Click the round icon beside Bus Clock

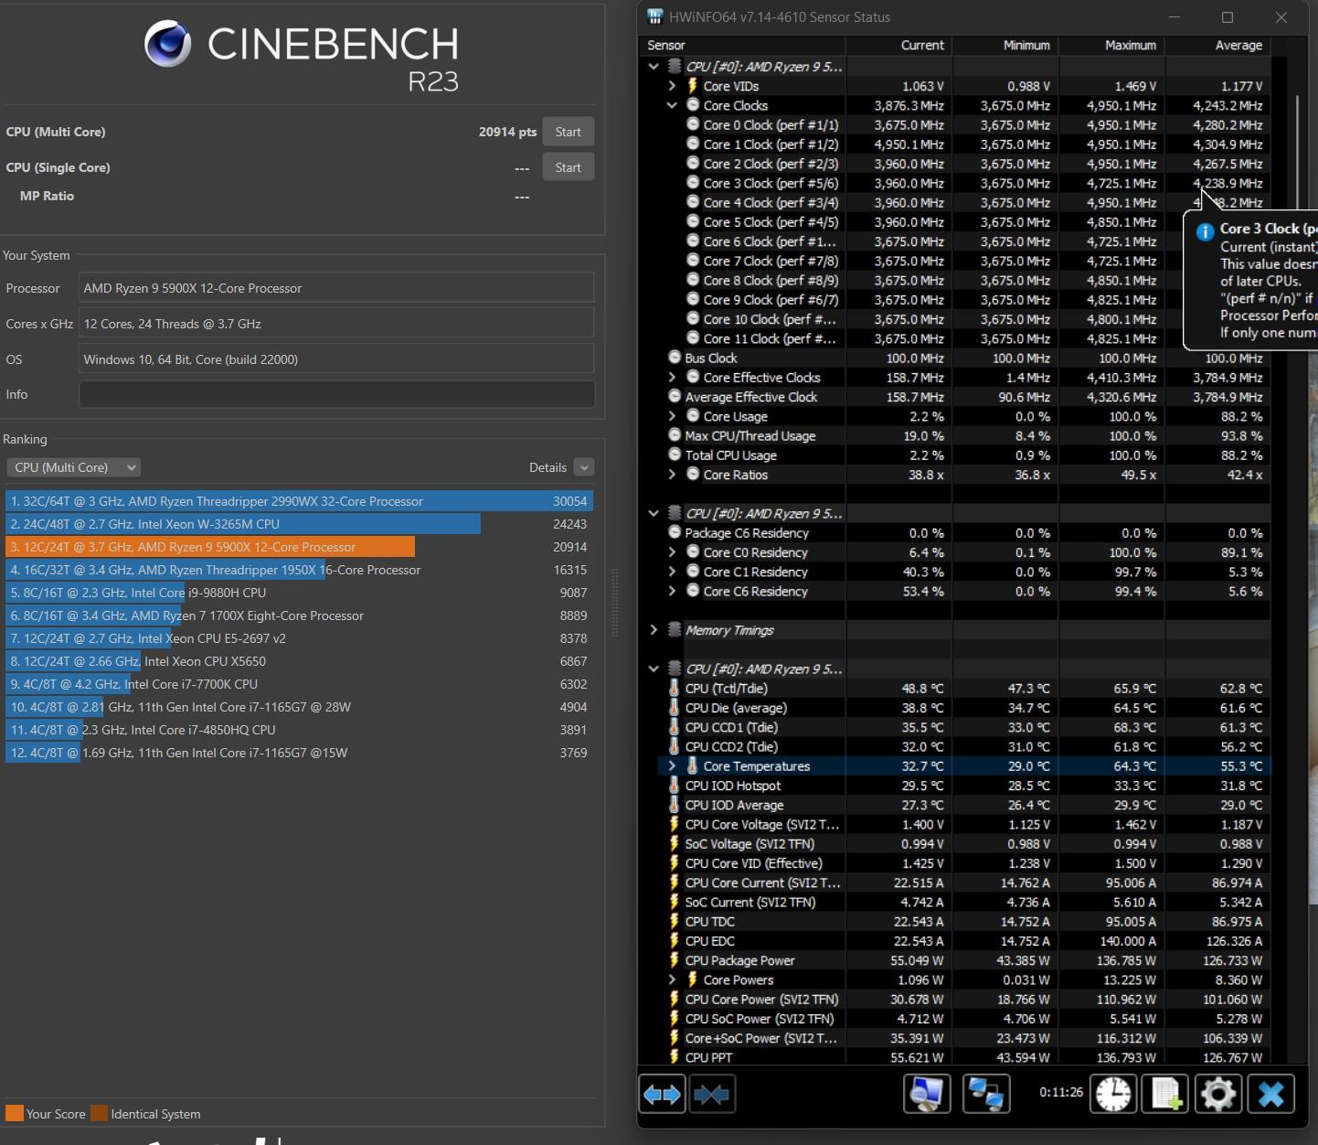coord(675,358)
